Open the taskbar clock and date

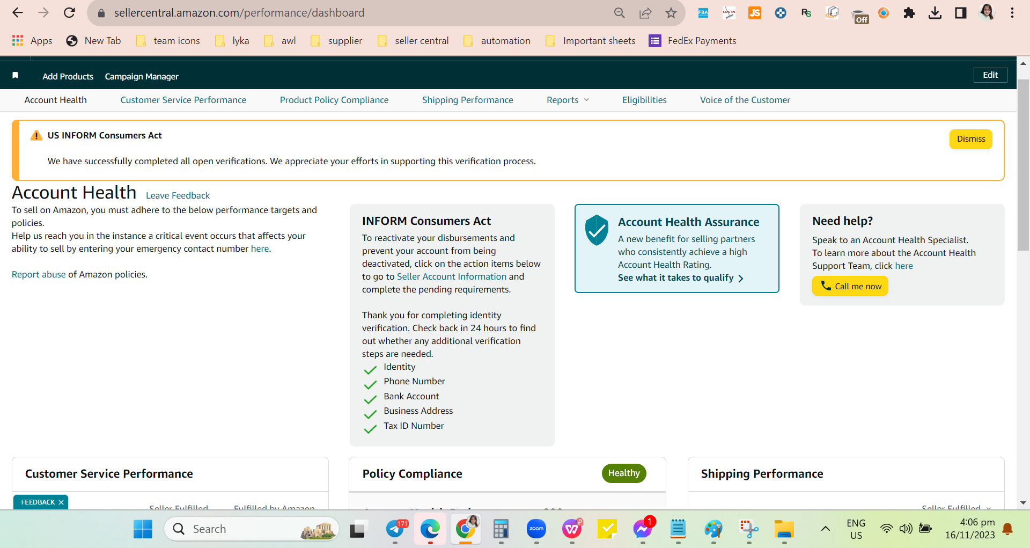[970, 529]
